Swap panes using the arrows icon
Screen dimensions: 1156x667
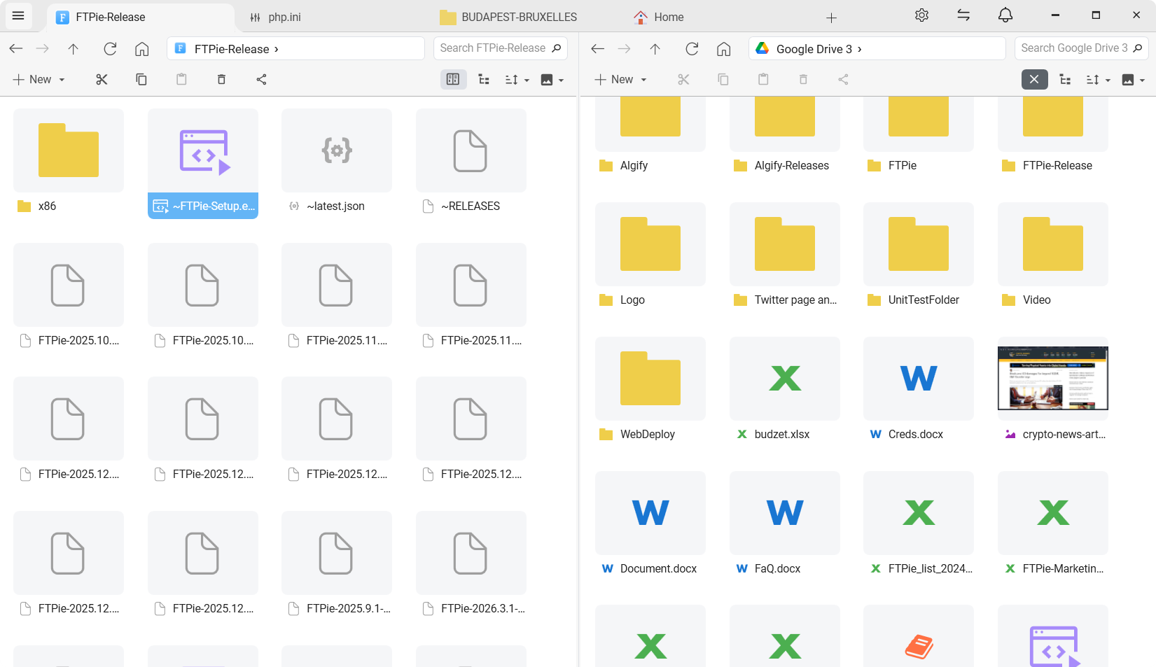(x=963, y=15)
